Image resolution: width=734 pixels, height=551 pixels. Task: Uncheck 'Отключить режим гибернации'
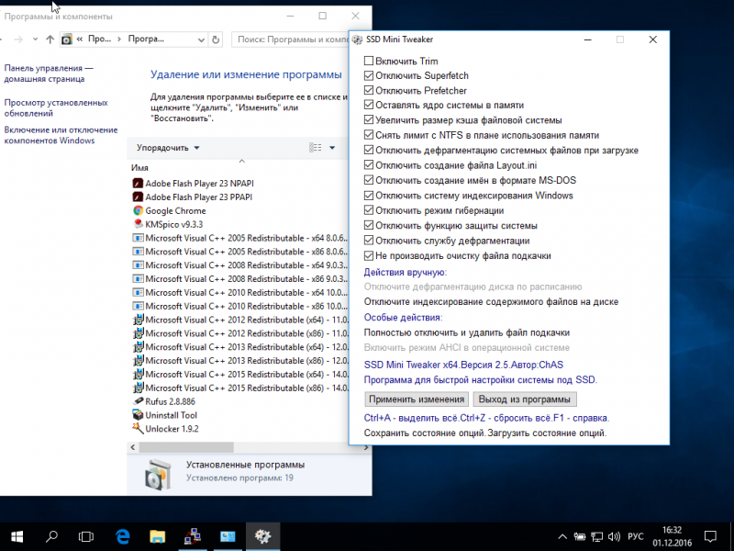(x=369, y=210)
